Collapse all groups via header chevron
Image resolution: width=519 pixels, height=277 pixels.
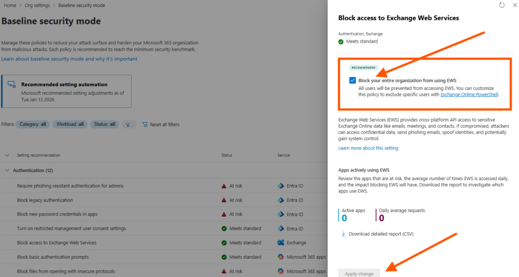pos(7,155)
